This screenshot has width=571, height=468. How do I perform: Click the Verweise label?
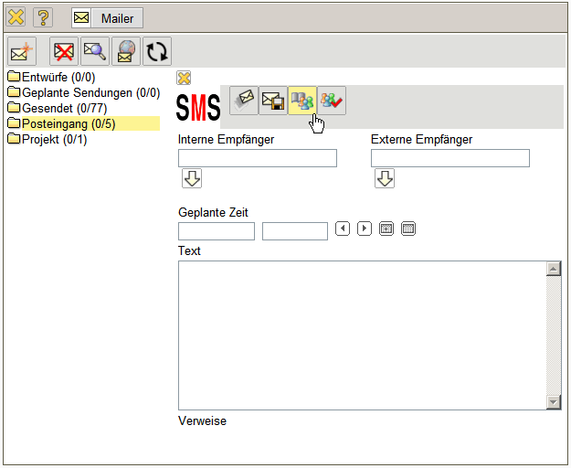[x=202, y=421]
